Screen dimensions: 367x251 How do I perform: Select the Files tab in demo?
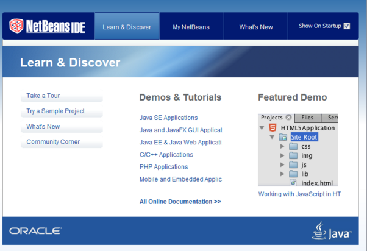[307, 118]
